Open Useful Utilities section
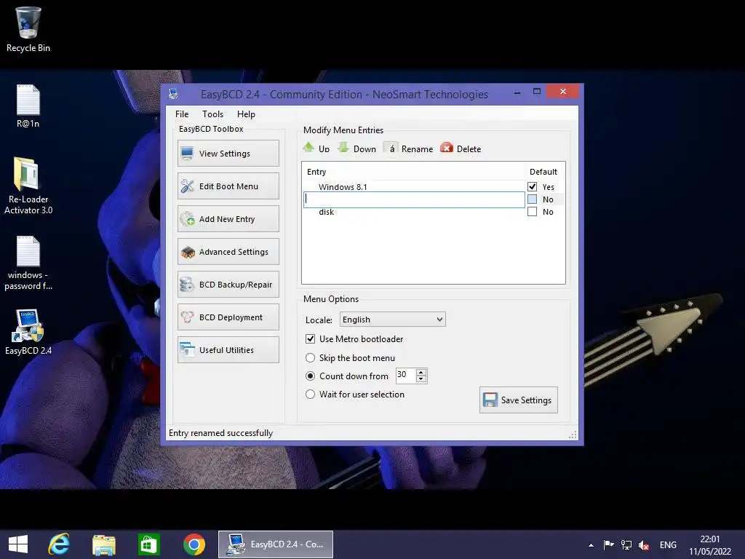Viewport: 745px width, 559px height. pos(228,350)
